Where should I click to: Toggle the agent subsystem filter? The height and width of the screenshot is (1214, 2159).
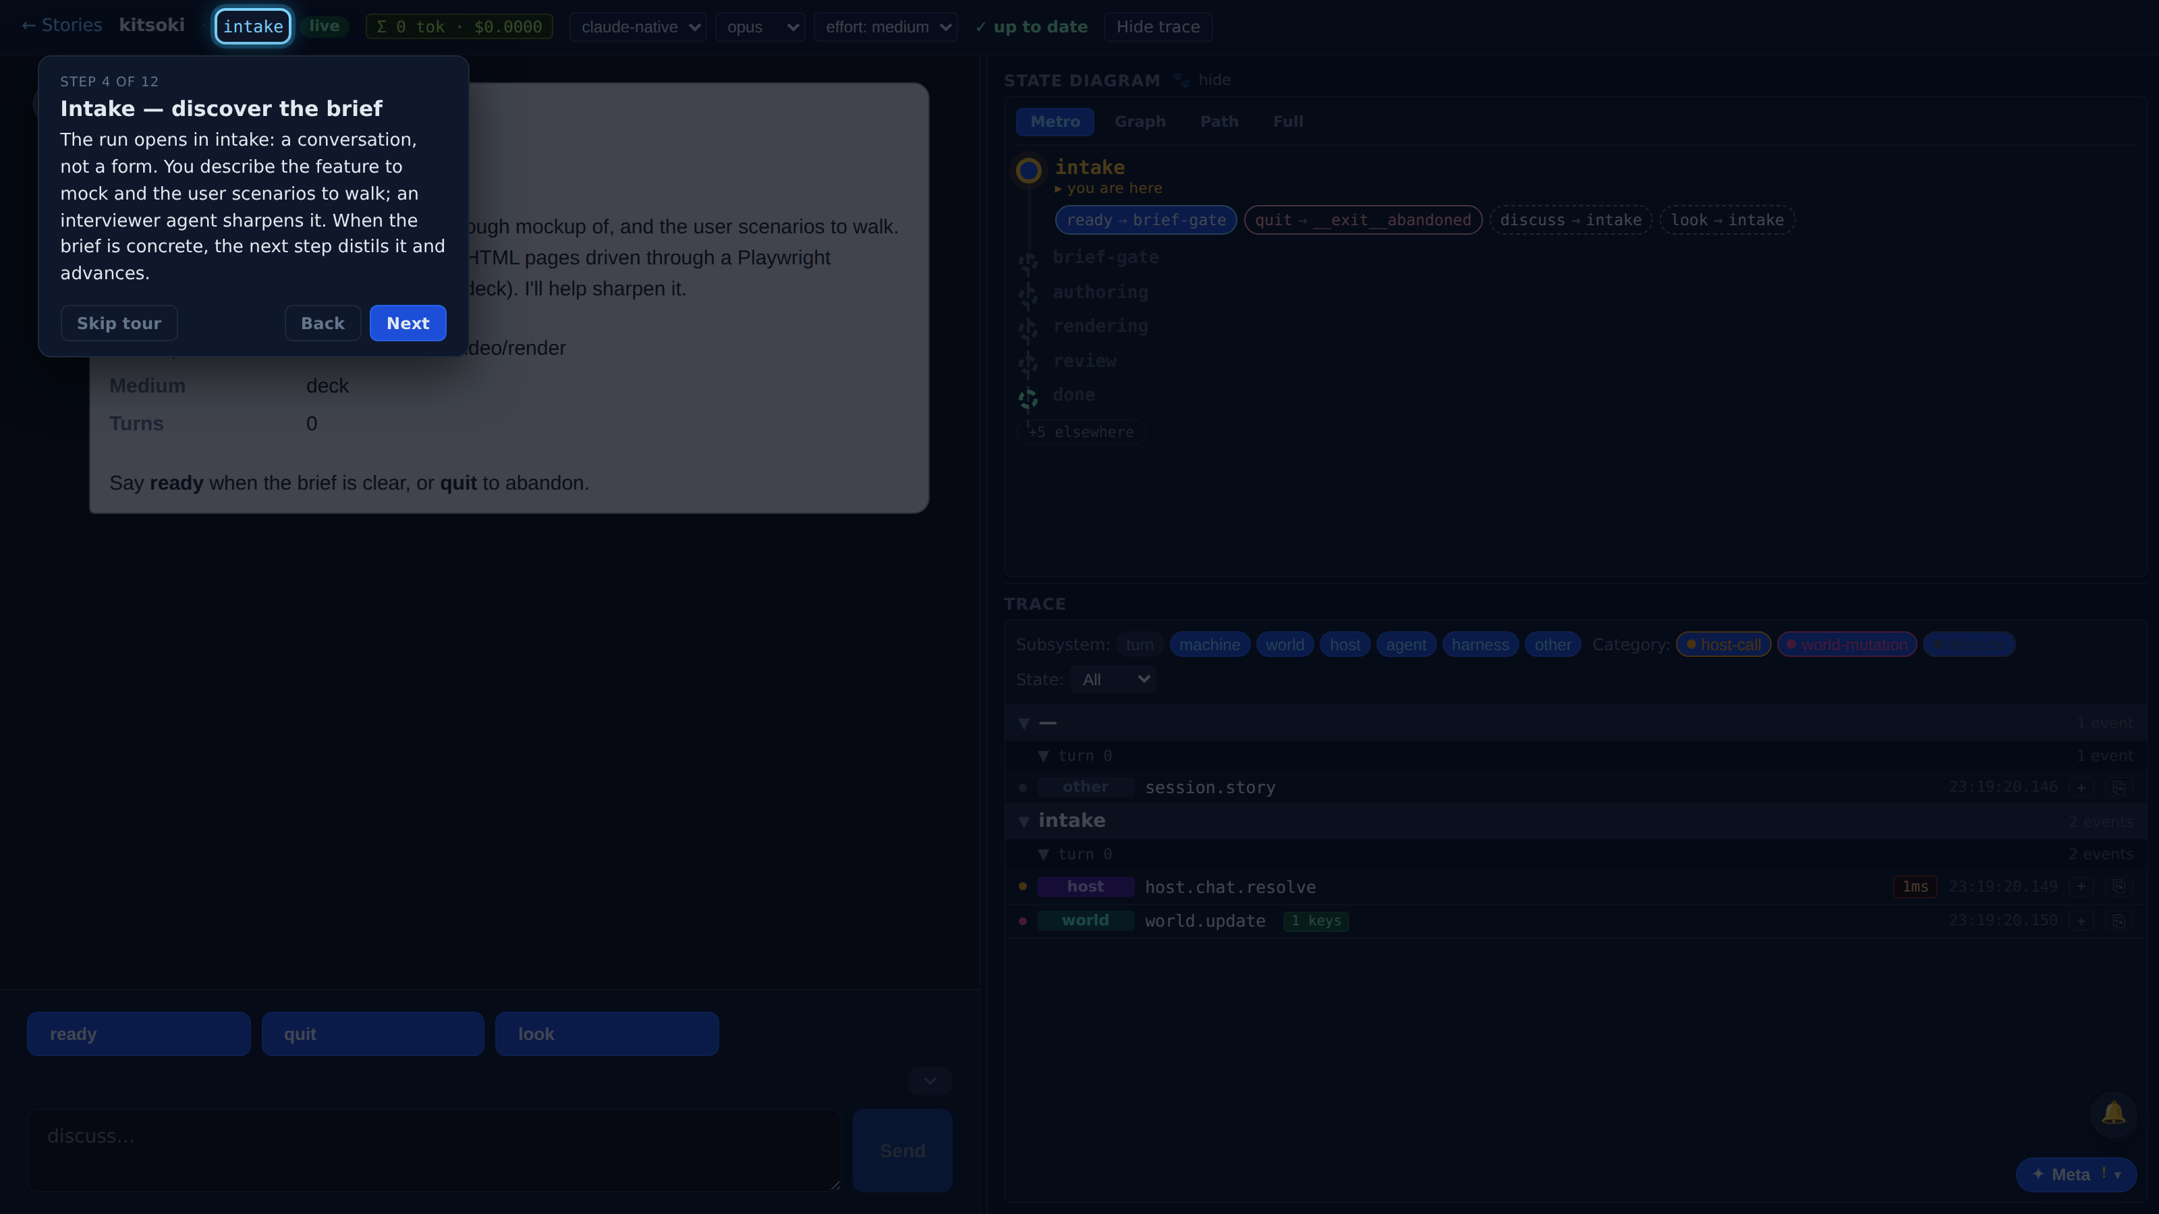1405,644
